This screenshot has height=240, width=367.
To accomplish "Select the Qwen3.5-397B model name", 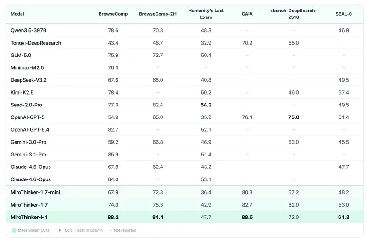I will pyautogui.click(x=29, y=30).
